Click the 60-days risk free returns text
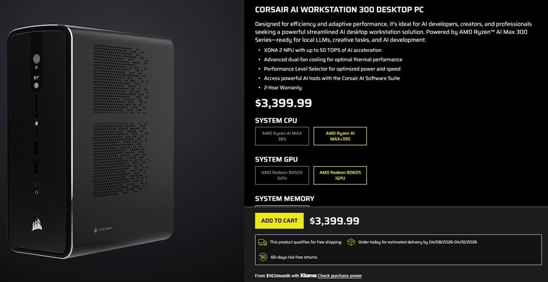Viewport: 548px width, 282px height. coord(294,257)
